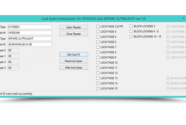Check the LOCK PAGE 4 box
Image resolution: width=186 pixels, height=125 pixels.
pos(98,32)
